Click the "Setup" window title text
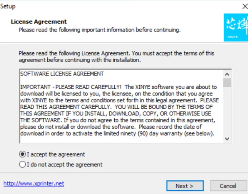Image resolution: width=248 pixels, height=194 pixels. 8,6
